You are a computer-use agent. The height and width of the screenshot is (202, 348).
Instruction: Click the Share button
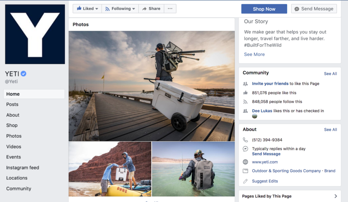(x=151, y=8)
